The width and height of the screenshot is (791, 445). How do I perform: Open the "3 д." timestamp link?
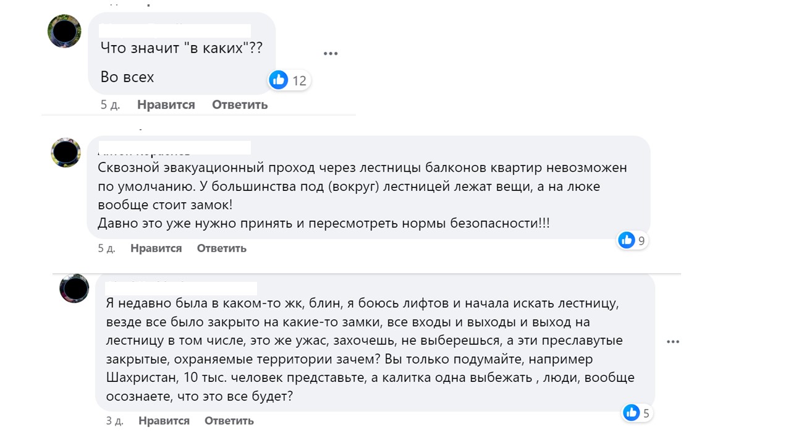114,420
